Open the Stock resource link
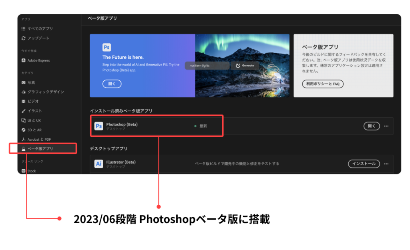The height and width of the screenshot is (250, 410). click(x=32, y=171)
